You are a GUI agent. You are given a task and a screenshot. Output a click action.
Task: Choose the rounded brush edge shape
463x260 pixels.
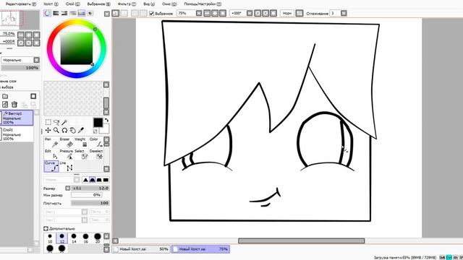point(92,180)
